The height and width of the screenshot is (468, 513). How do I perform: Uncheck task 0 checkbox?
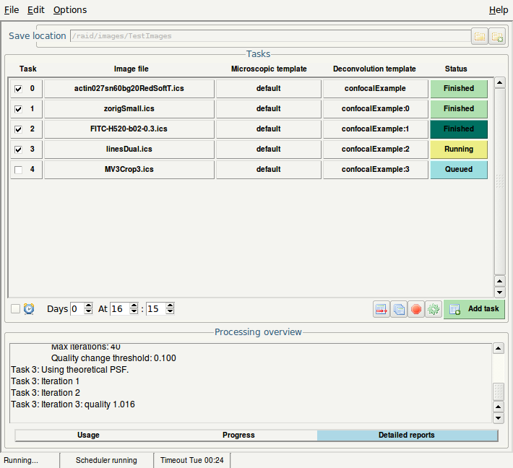[x=18, y=89]
